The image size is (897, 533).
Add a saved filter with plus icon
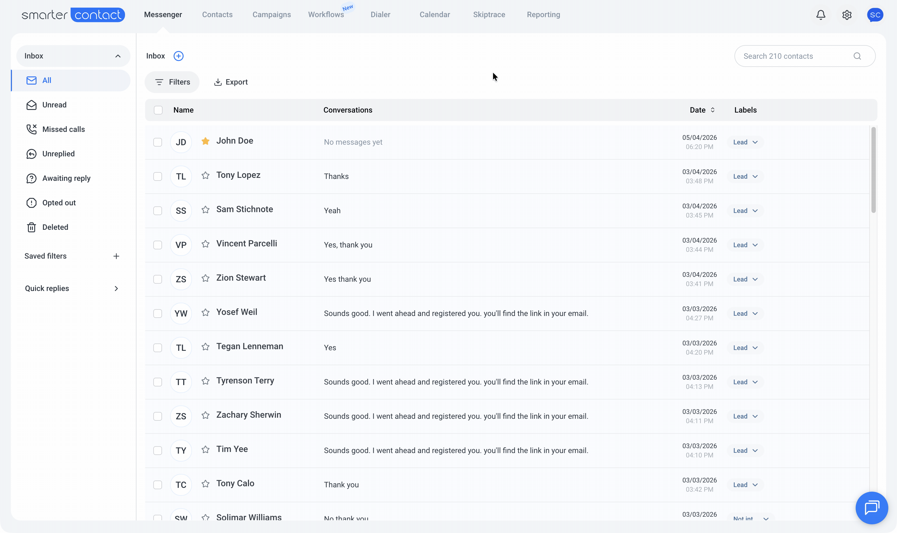pos(116,256)
